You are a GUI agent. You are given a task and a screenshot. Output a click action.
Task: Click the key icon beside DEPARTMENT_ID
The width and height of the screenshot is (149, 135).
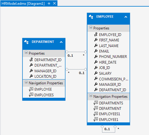click(x=31, y=60)
